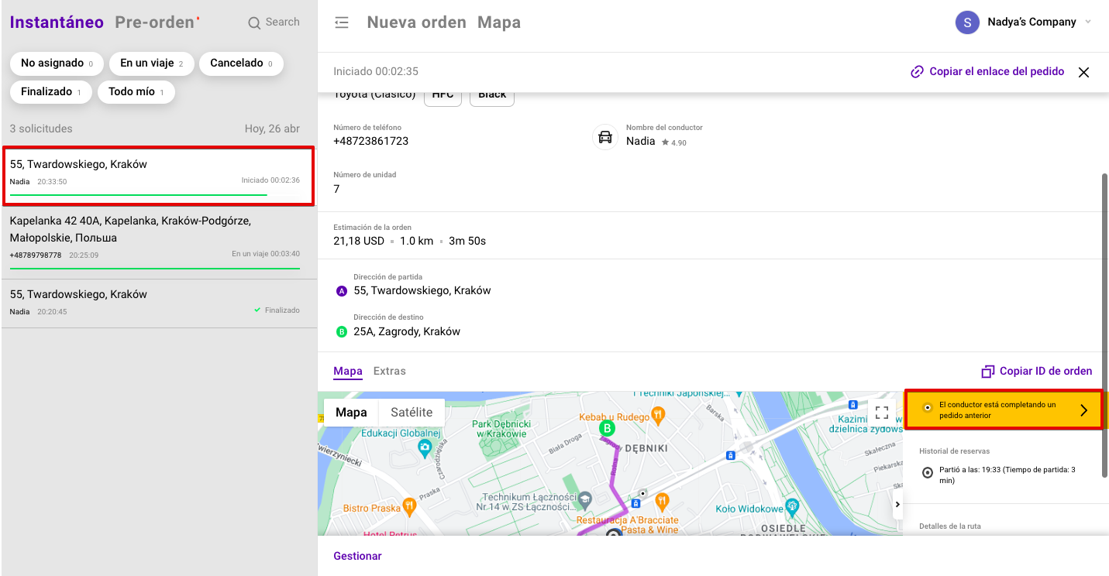Viewport: 1109px width, 576px height.
Task: Click driver name Nadia in details
Action: pos(641,142)
